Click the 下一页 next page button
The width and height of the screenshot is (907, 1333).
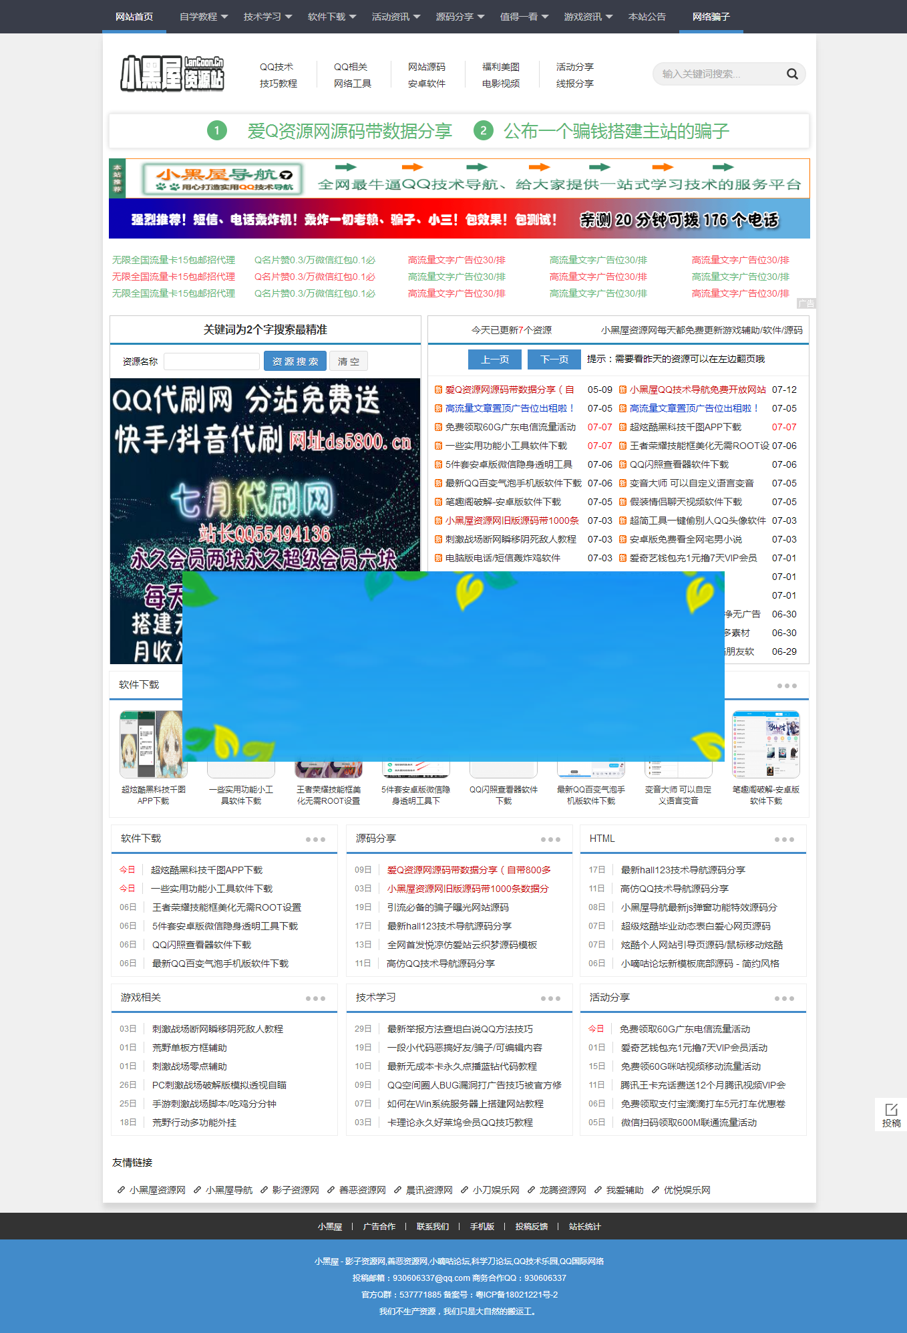pos(554,359)
